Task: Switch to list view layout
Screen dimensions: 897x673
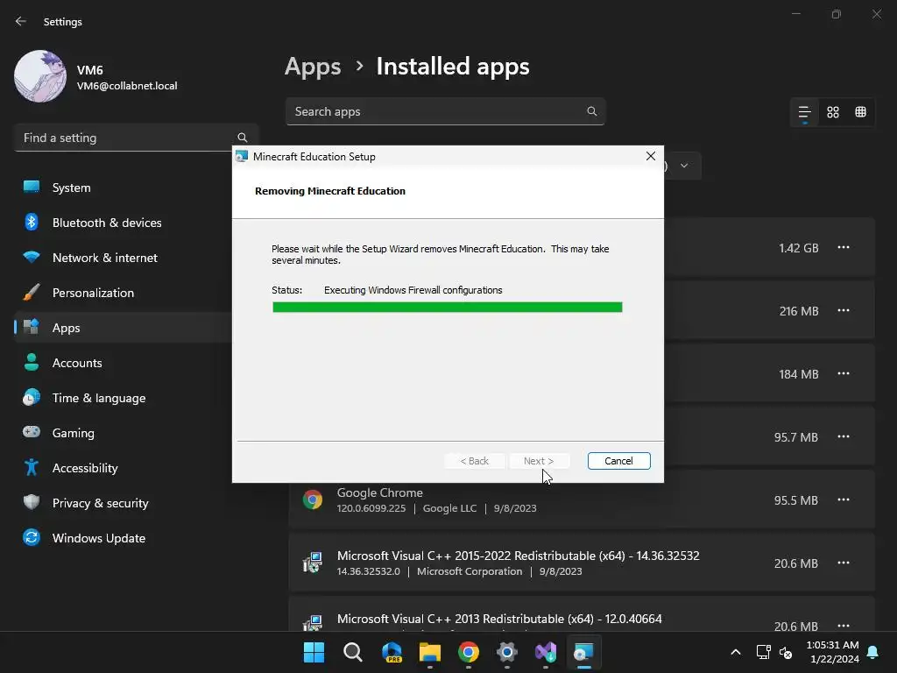Action: pyautogui.click(x=804, y=112)
